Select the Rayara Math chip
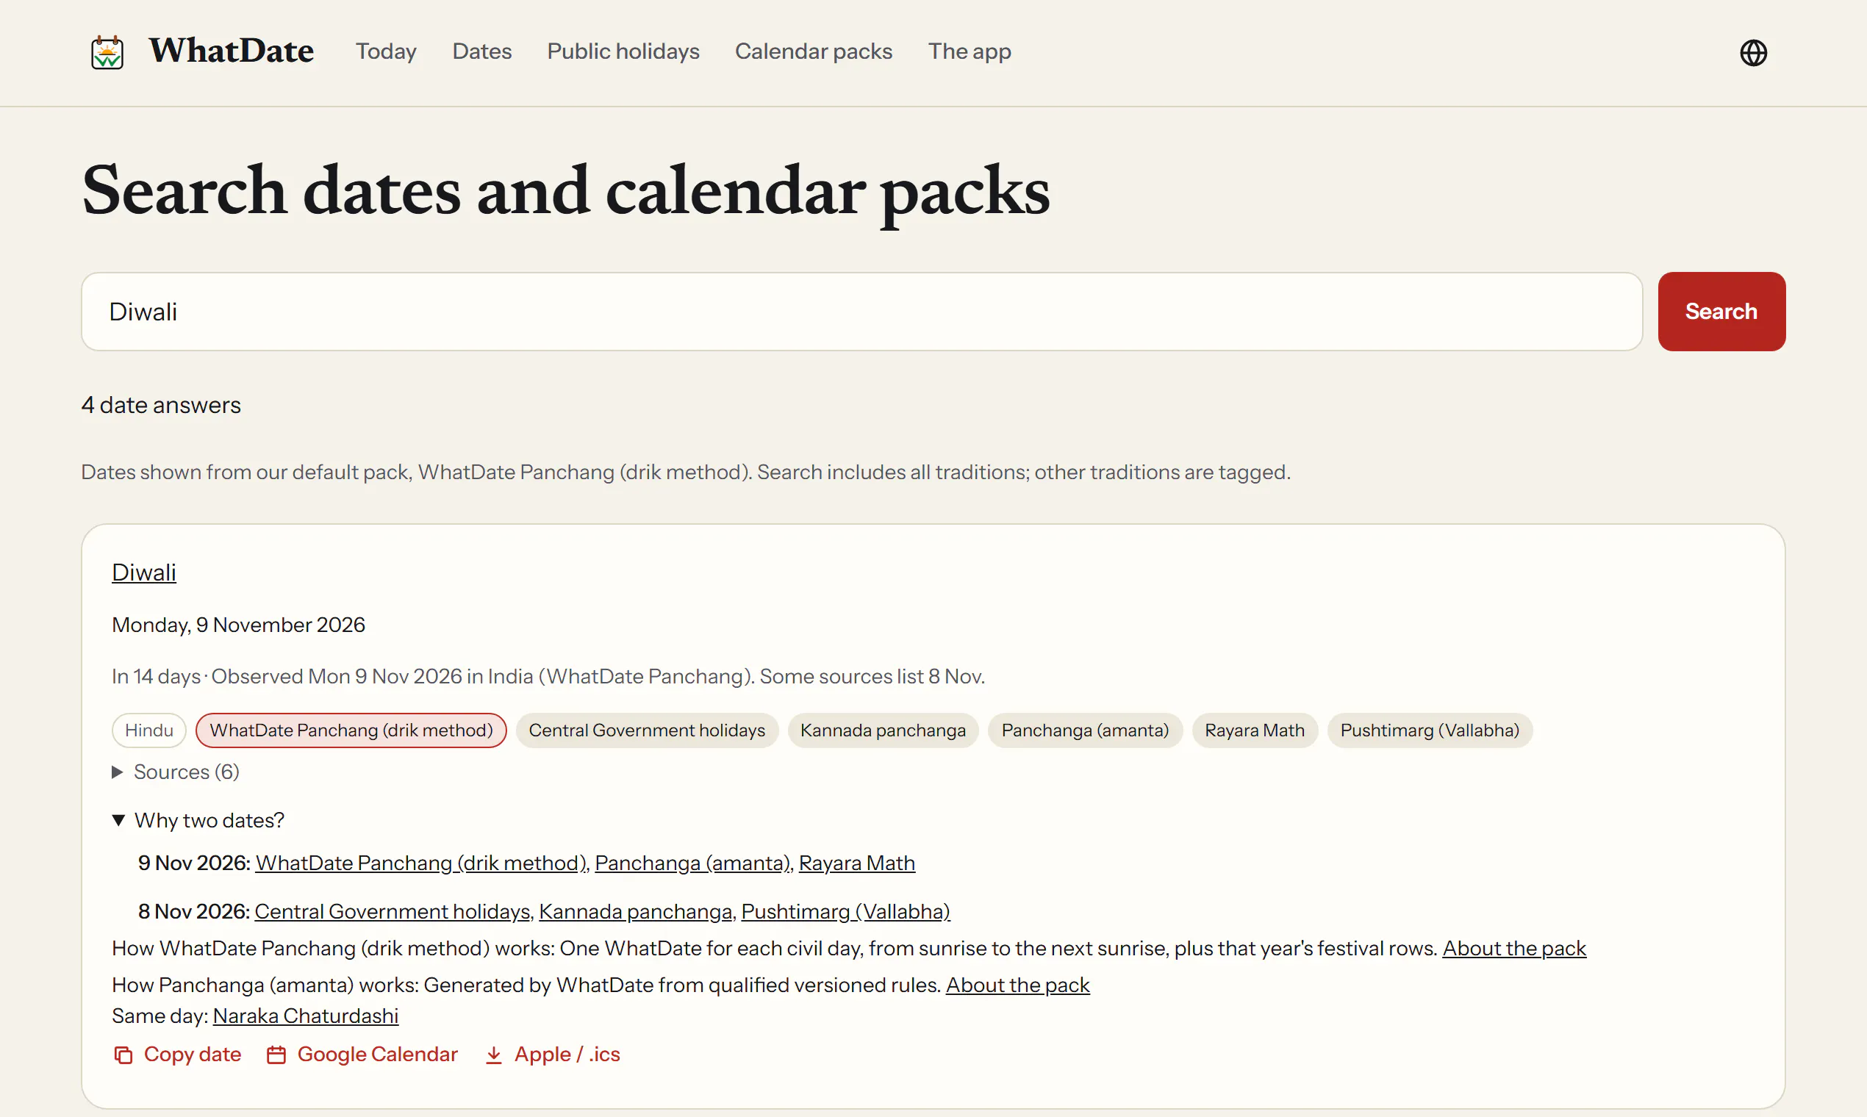 click(1254, 730)
